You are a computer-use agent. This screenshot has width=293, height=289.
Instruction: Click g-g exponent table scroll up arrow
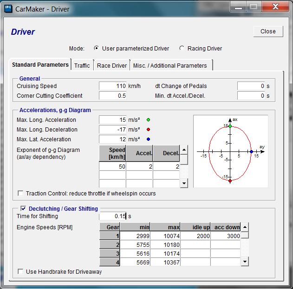click(184, 150)
